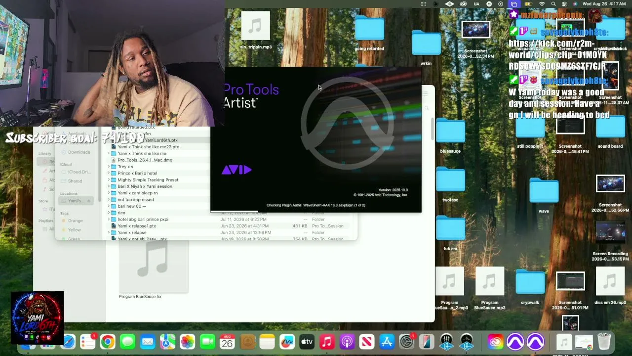
Task: Expand 'Bari X Niyah x Yami session' folder
Action: (109, 186)
